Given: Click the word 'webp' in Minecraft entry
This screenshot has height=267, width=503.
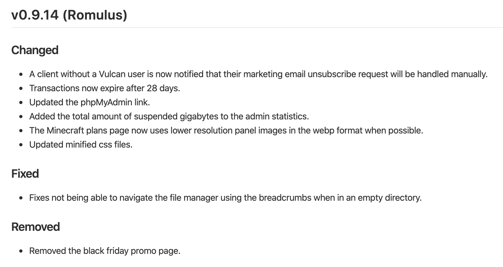Looking at the screenshot, I should 324,131.
